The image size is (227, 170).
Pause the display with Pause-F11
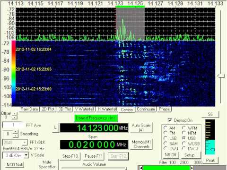click(94, 156)
